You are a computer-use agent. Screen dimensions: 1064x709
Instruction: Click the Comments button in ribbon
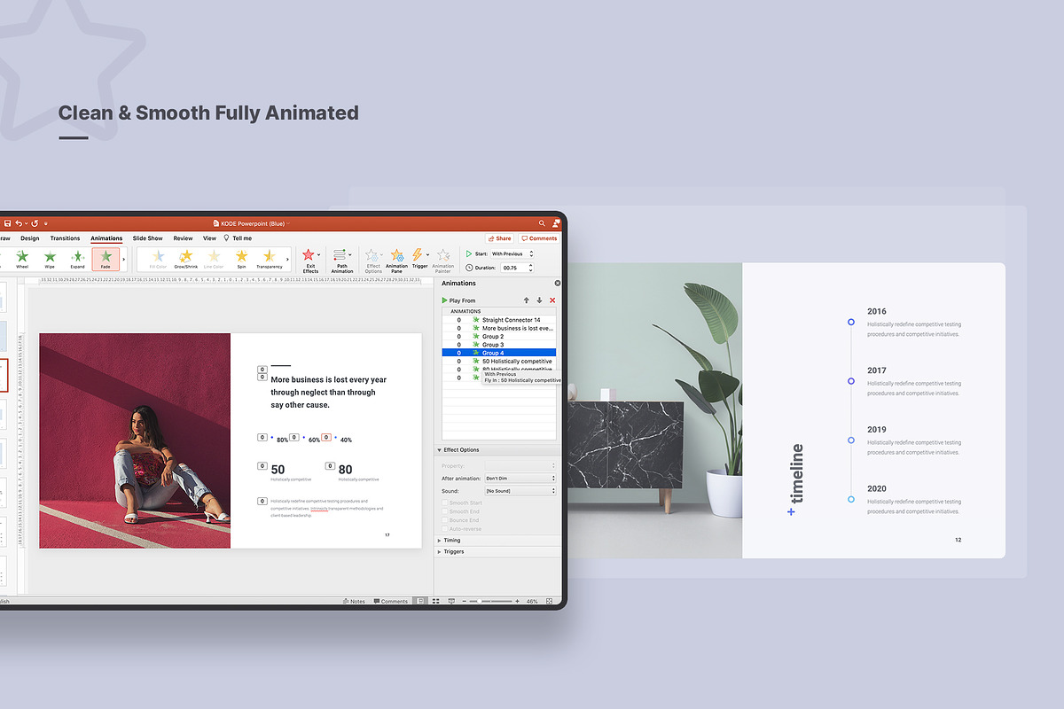coord(539,238)
